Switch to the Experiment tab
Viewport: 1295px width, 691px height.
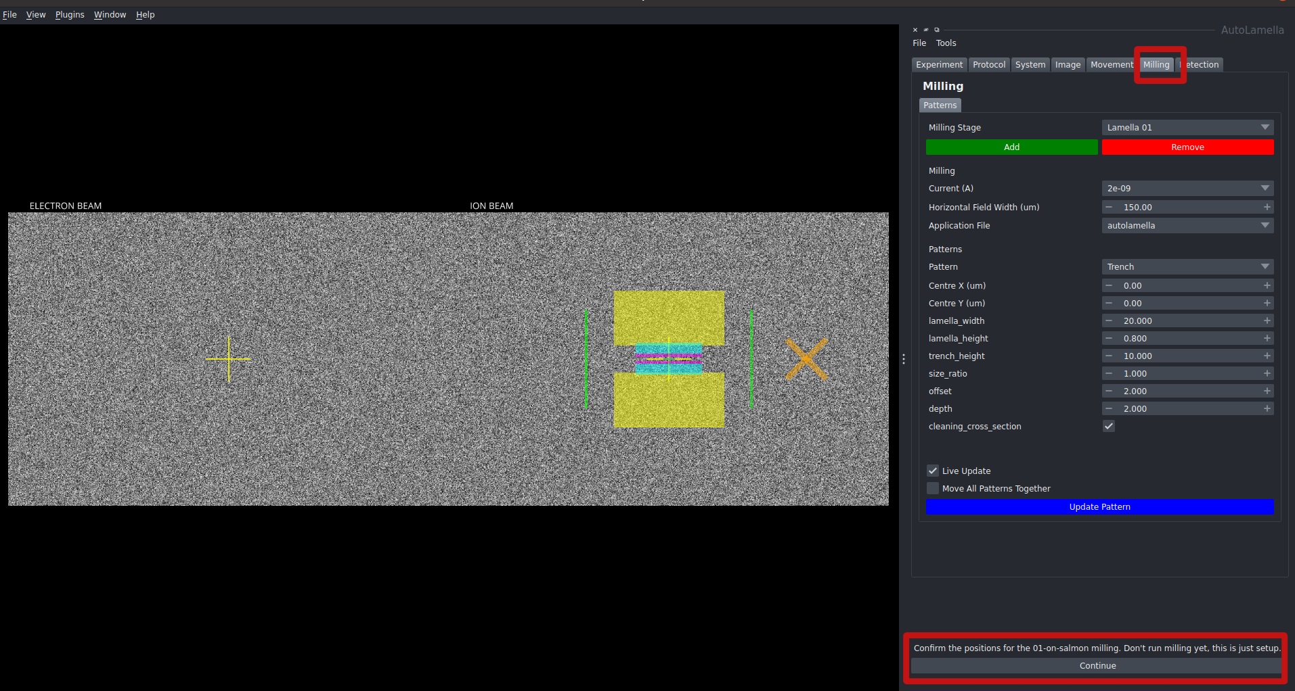click(x=939, y=65)
